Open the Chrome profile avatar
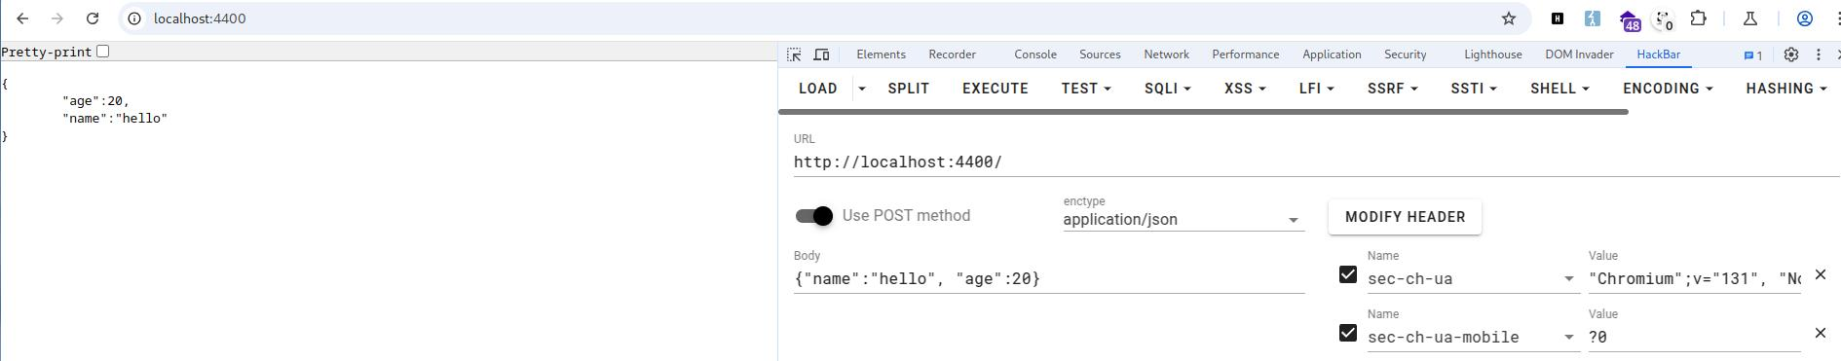 (x=1804, y=18)
